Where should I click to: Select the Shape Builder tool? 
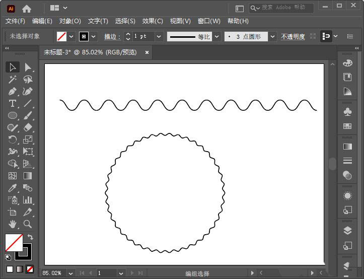coord(13,164)
